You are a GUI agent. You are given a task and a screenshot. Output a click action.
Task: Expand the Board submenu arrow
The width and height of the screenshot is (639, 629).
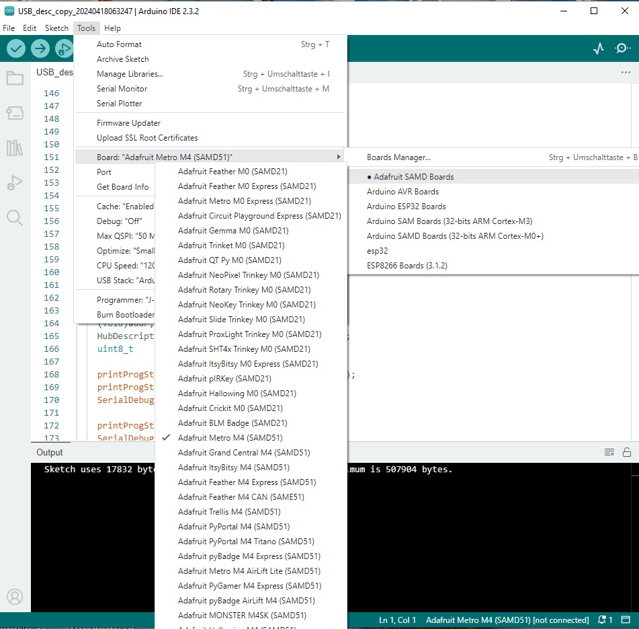pyautogui.click(x=338, y=157)
